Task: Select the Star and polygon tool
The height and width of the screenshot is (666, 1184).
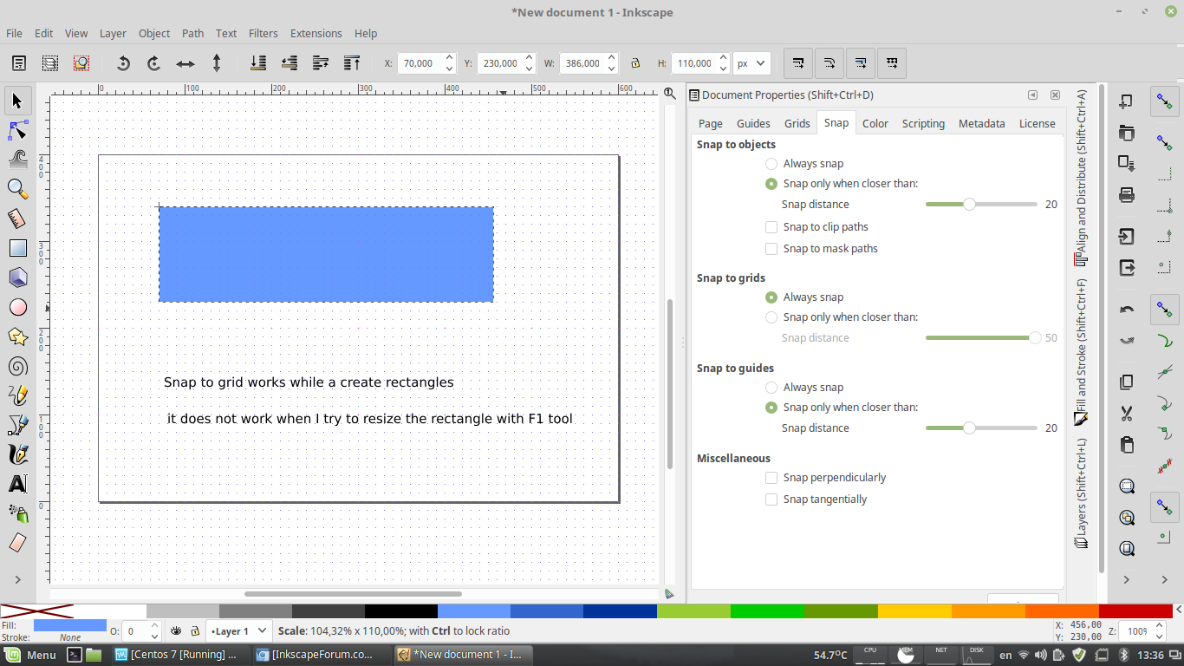Action: tap(17, 336)
